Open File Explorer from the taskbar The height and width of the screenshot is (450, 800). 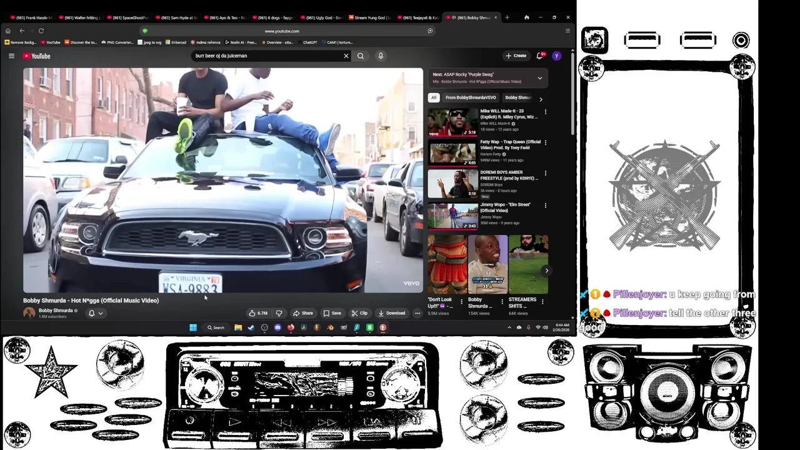[238, 327]
